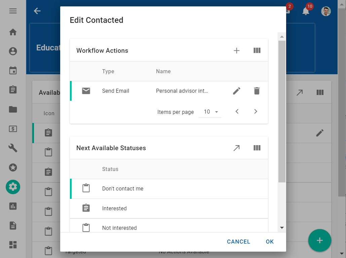Open Next Available Statuses column chooser
346x258 pixels.
[257, 148]
